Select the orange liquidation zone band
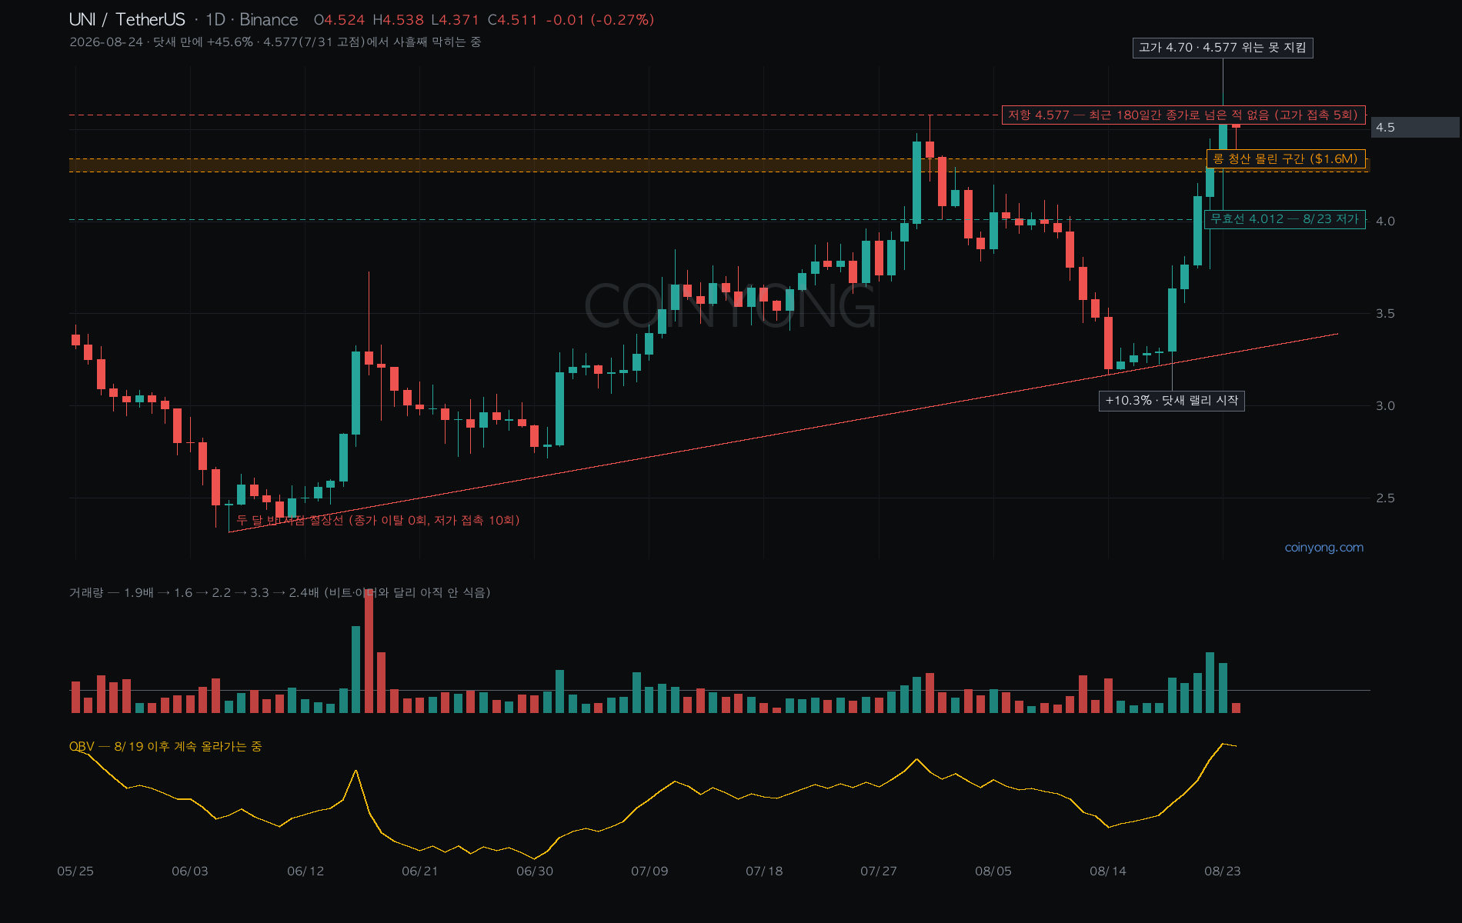Image resolution: width=1462 pixels, height=923 pixels. (x=719, y=165)
